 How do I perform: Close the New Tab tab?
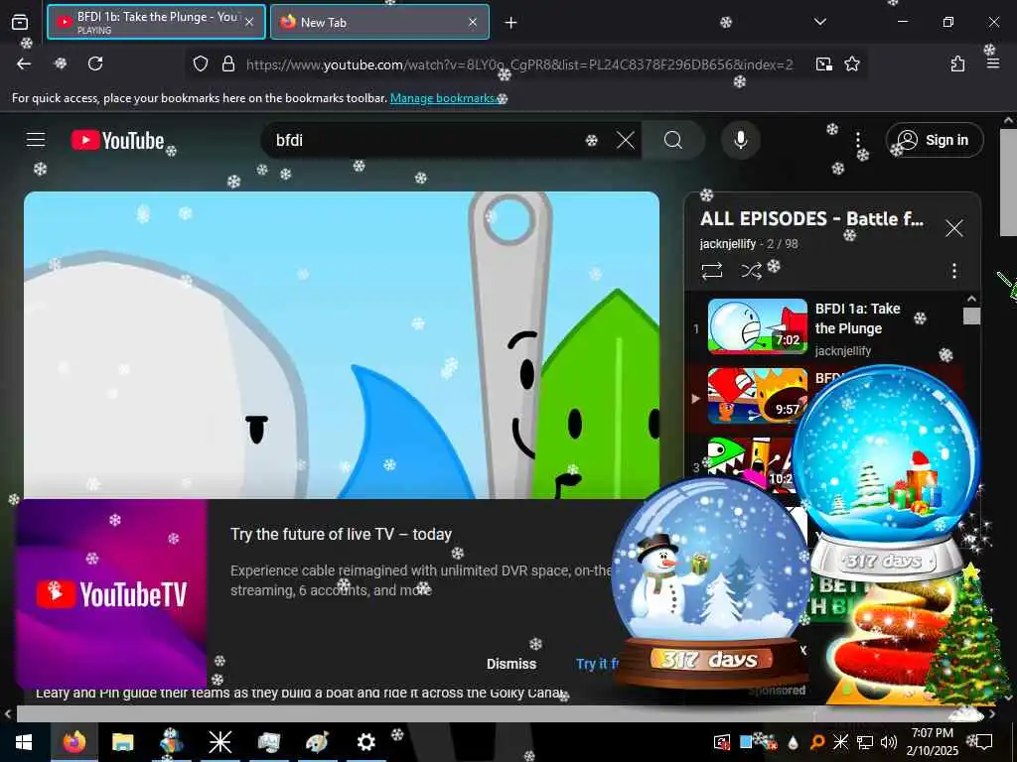coord(473,22)
